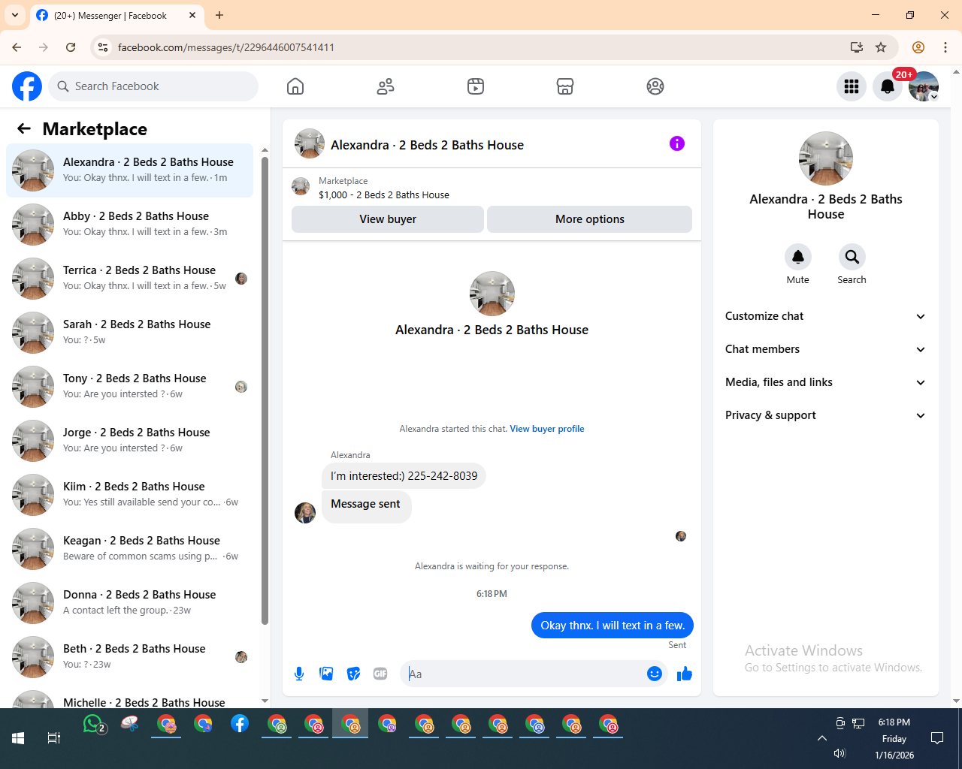Click the More options button

tap(590, 219)
